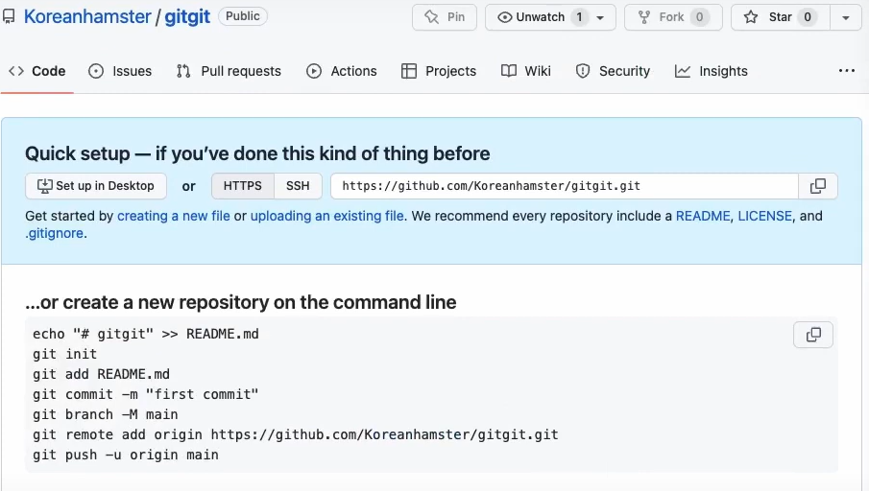This screenshot has width=869, height=491.
Task: Open the Wiki tab
Action: tap(525, 71)
